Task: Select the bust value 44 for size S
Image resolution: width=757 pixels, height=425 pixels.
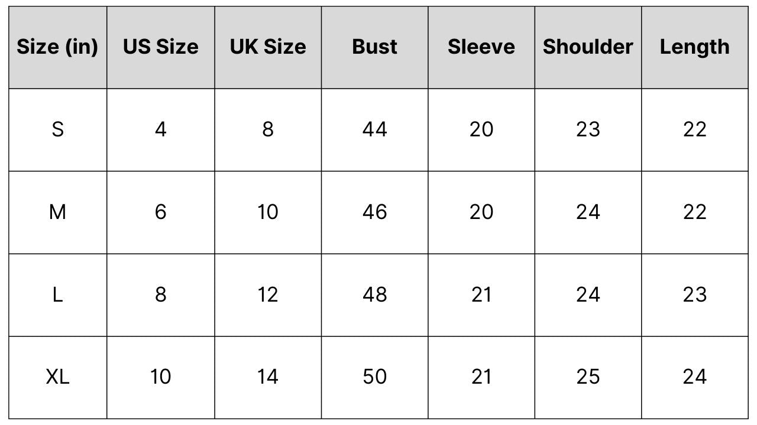Action: click(374, 129)
